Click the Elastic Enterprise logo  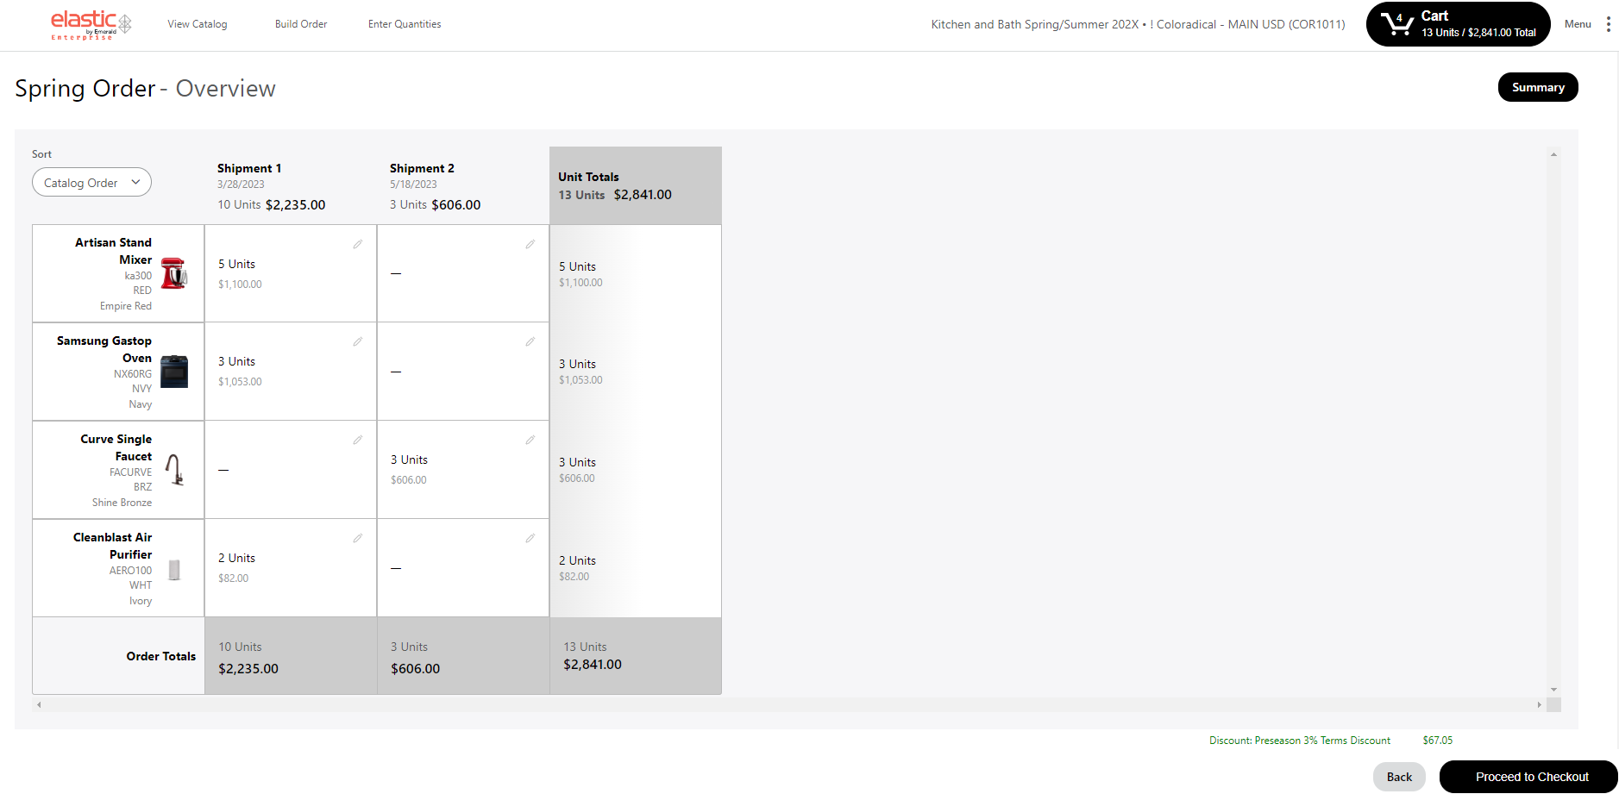pos(90,24)
